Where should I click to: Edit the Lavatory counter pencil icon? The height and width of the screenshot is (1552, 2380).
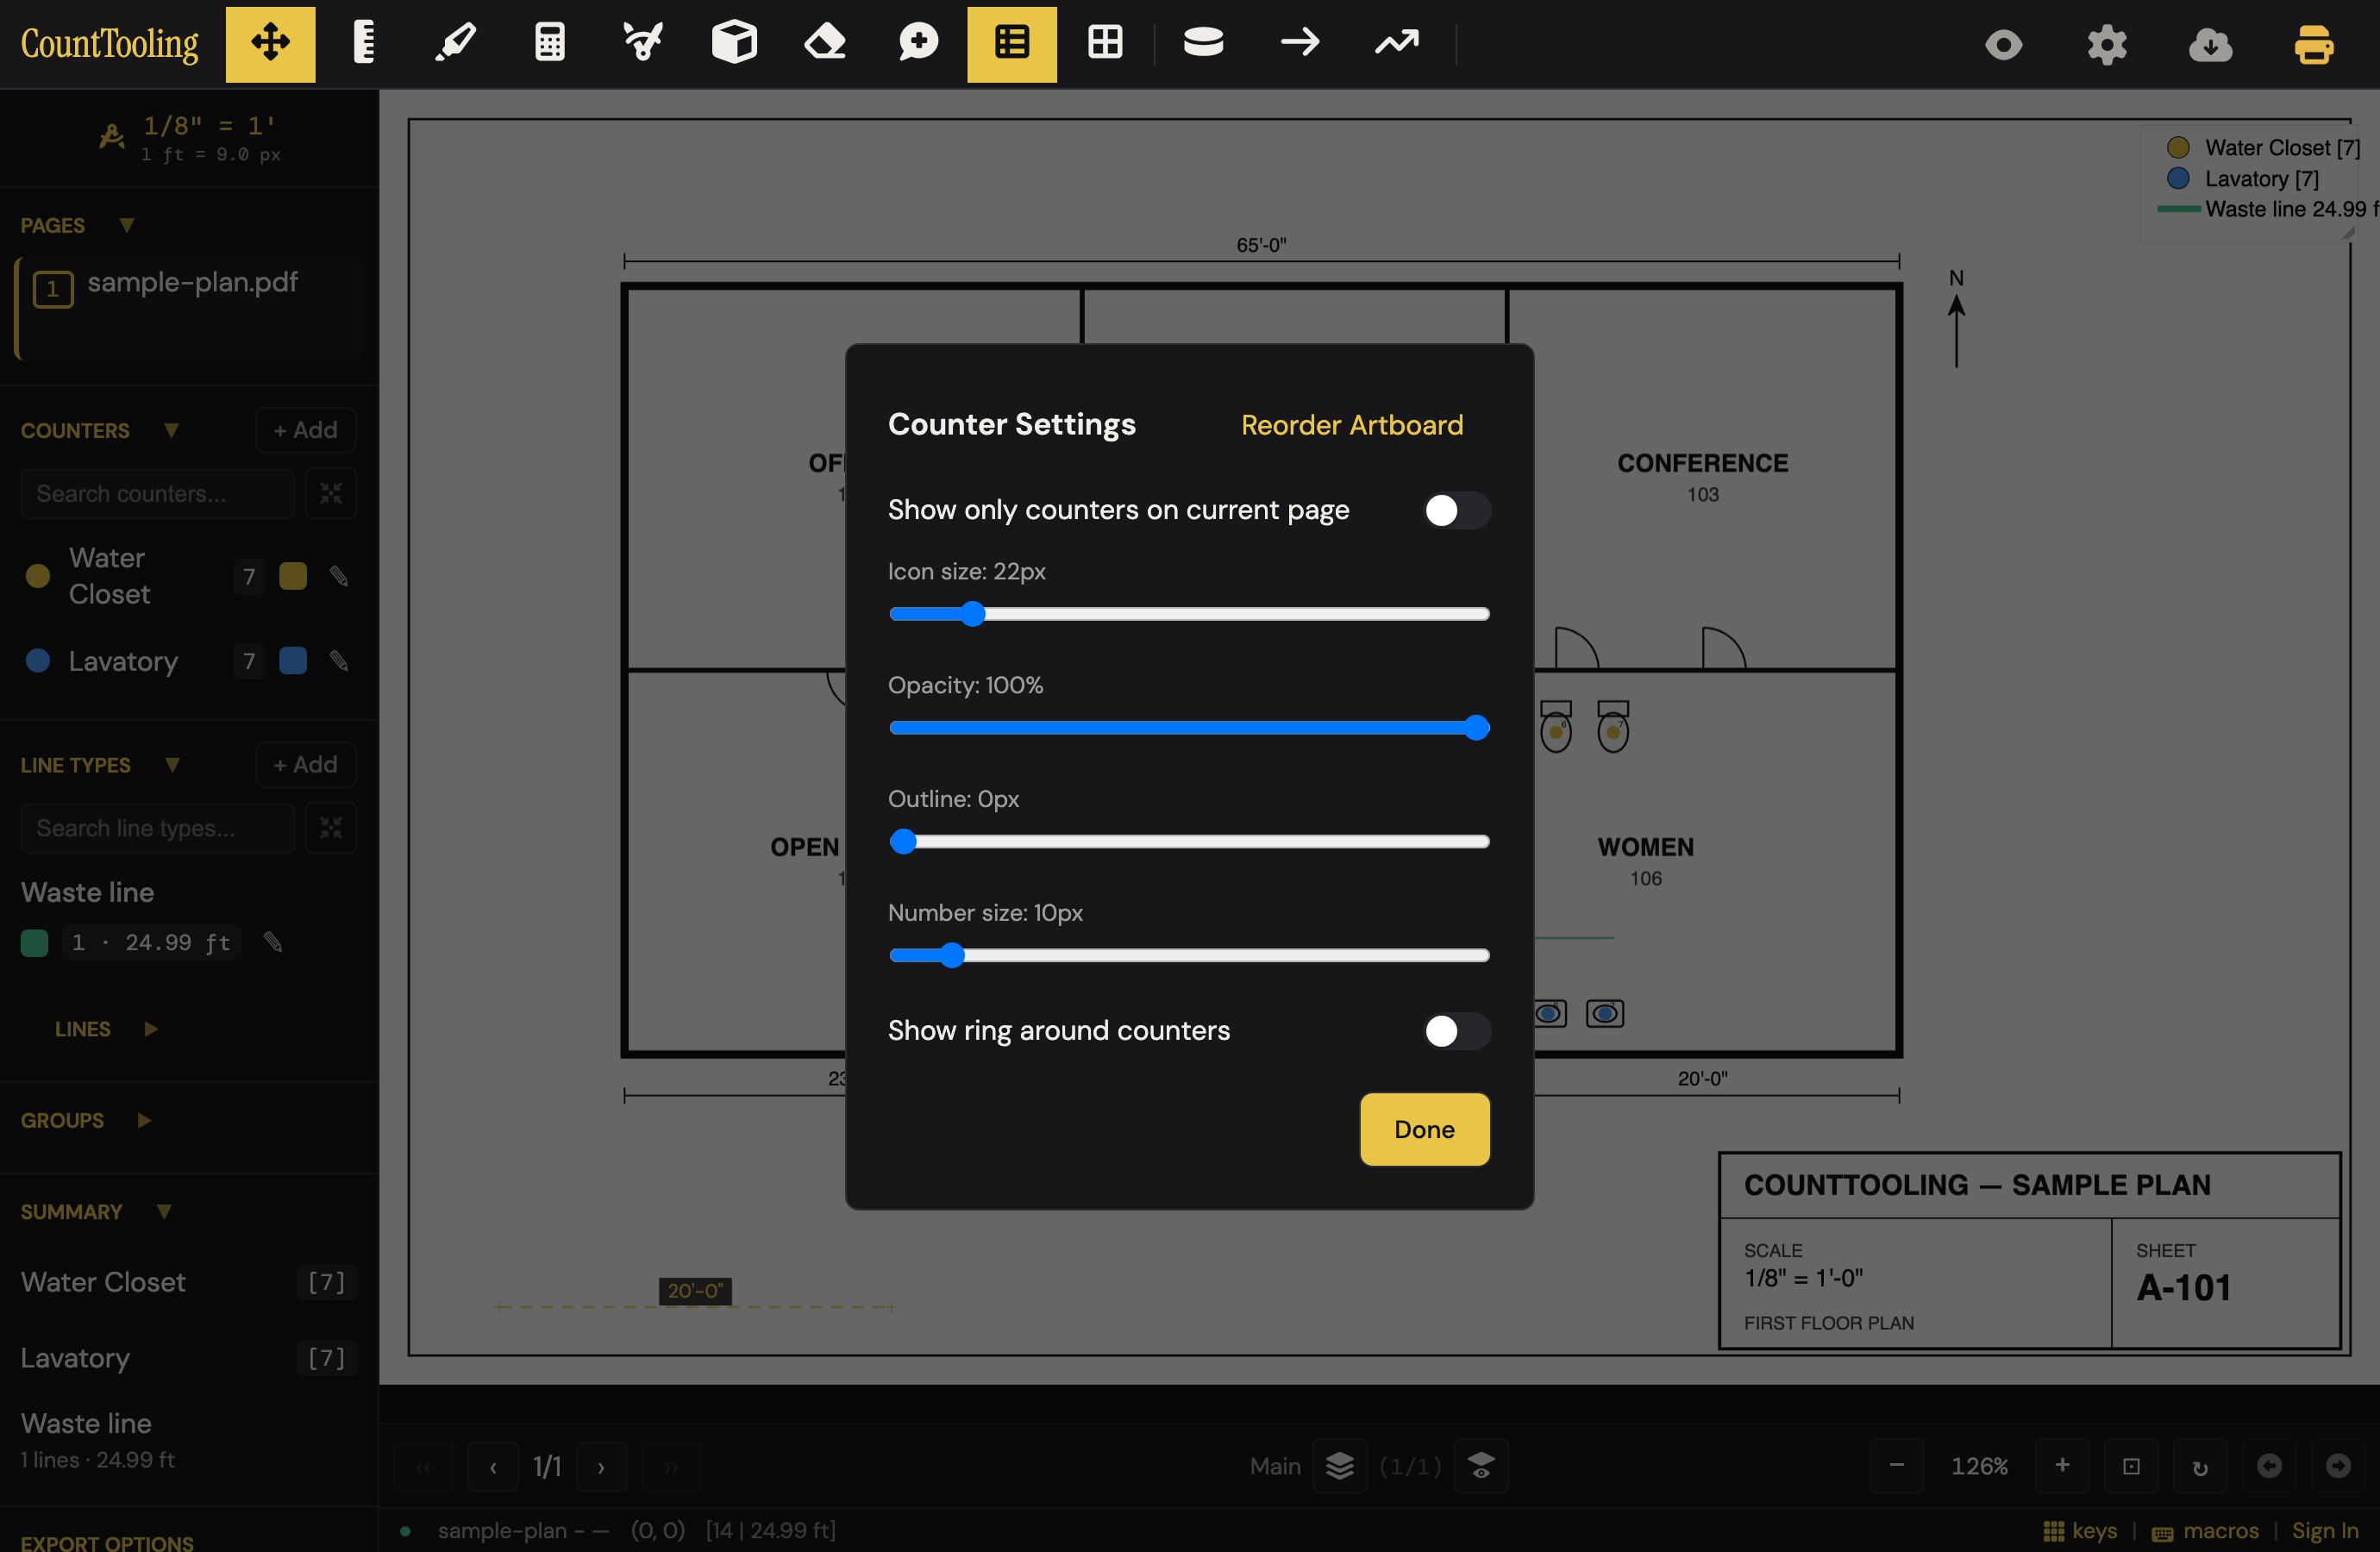pos(339,661)
